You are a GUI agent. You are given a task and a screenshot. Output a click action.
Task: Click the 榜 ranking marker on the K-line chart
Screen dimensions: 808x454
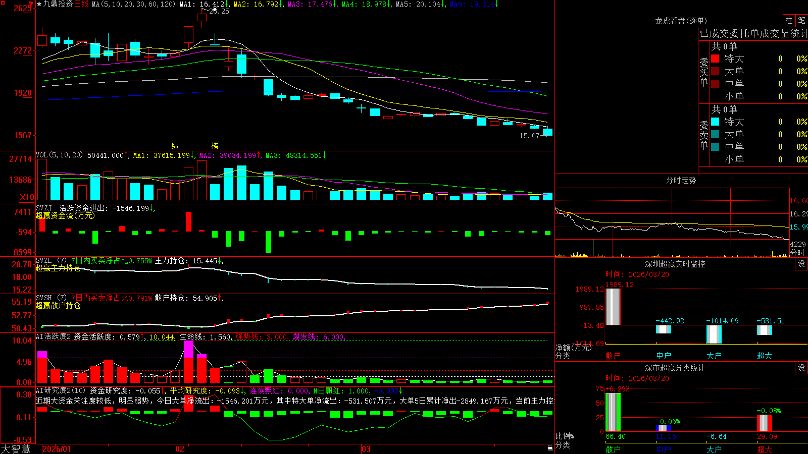215,146
